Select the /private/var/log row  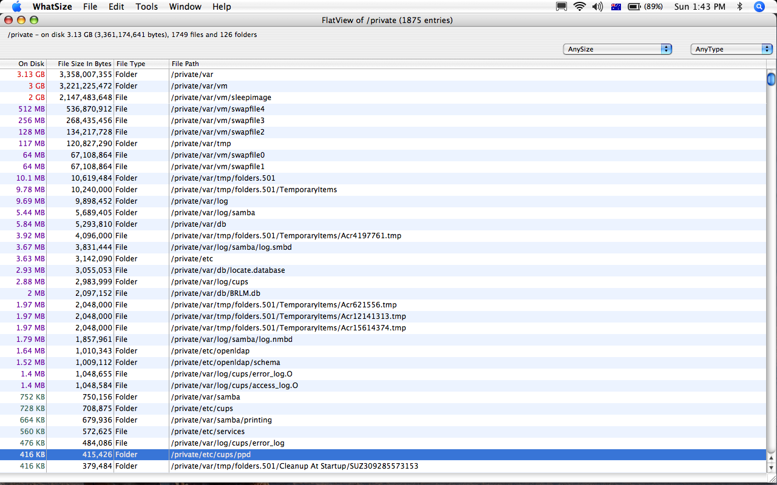click(x=383, y=201)
